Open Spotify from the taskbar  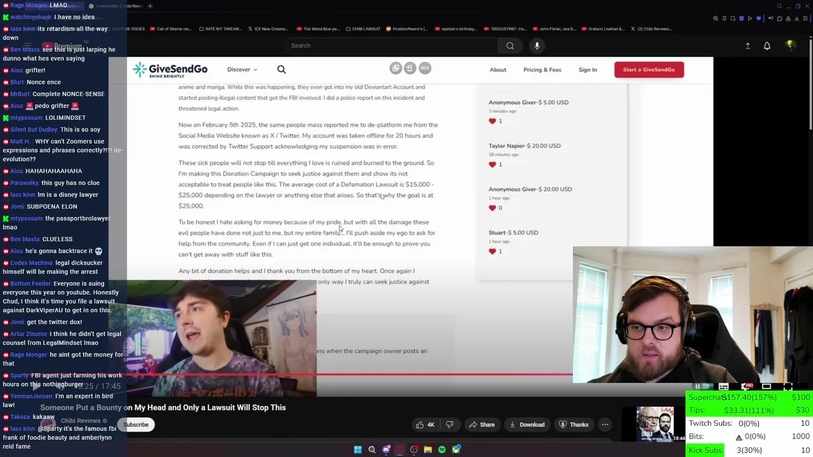[441, 449]
